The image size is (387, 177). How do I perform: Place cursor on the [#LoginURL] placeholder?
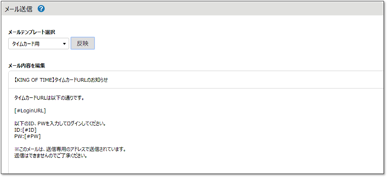tap(30, 111)
